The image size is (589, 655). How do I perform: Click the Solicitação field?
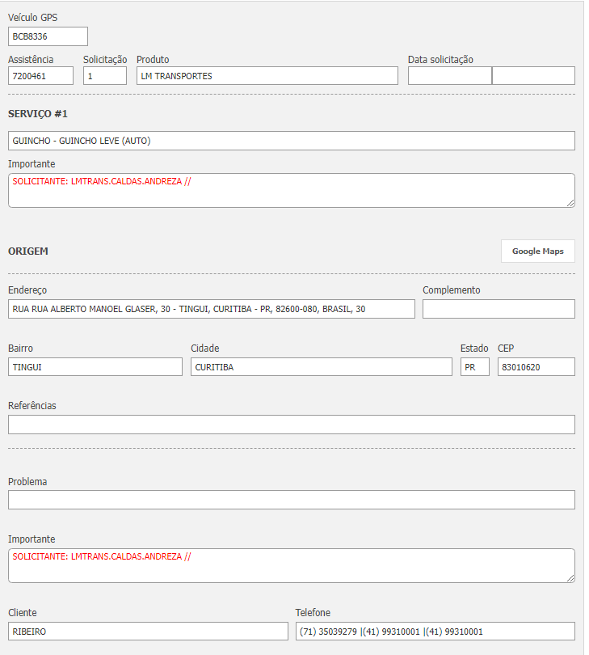(105, 76)
